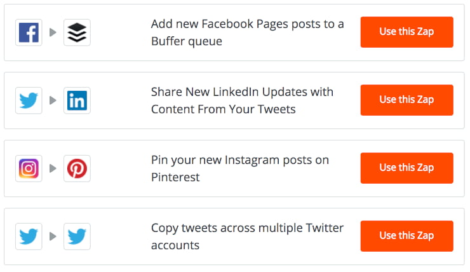Click arrow between Facebook and Buffer
The image size is (470, 272).
[53, 32]
